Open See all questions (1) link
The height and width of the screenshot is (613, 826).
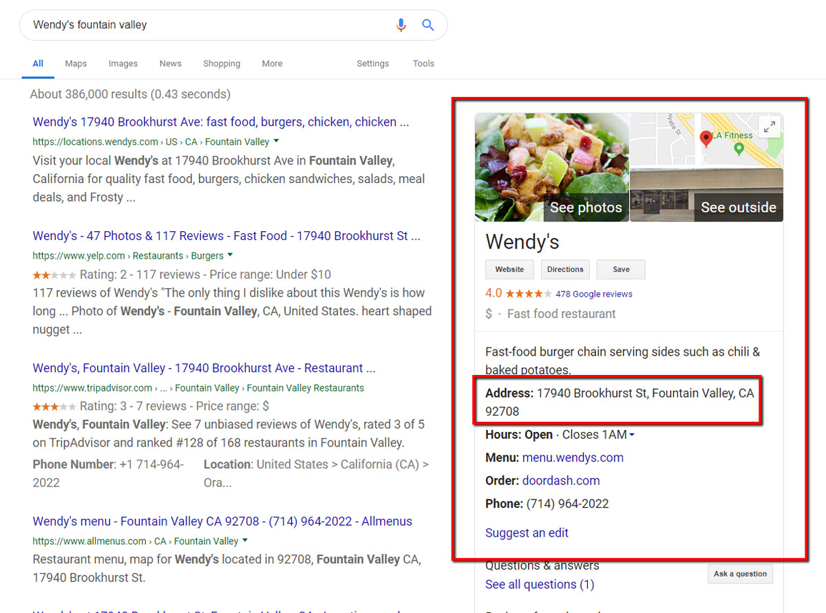pos(540,584)
